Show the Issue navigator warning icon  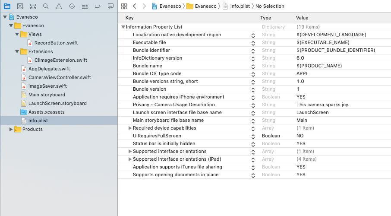tap(59, 6)
